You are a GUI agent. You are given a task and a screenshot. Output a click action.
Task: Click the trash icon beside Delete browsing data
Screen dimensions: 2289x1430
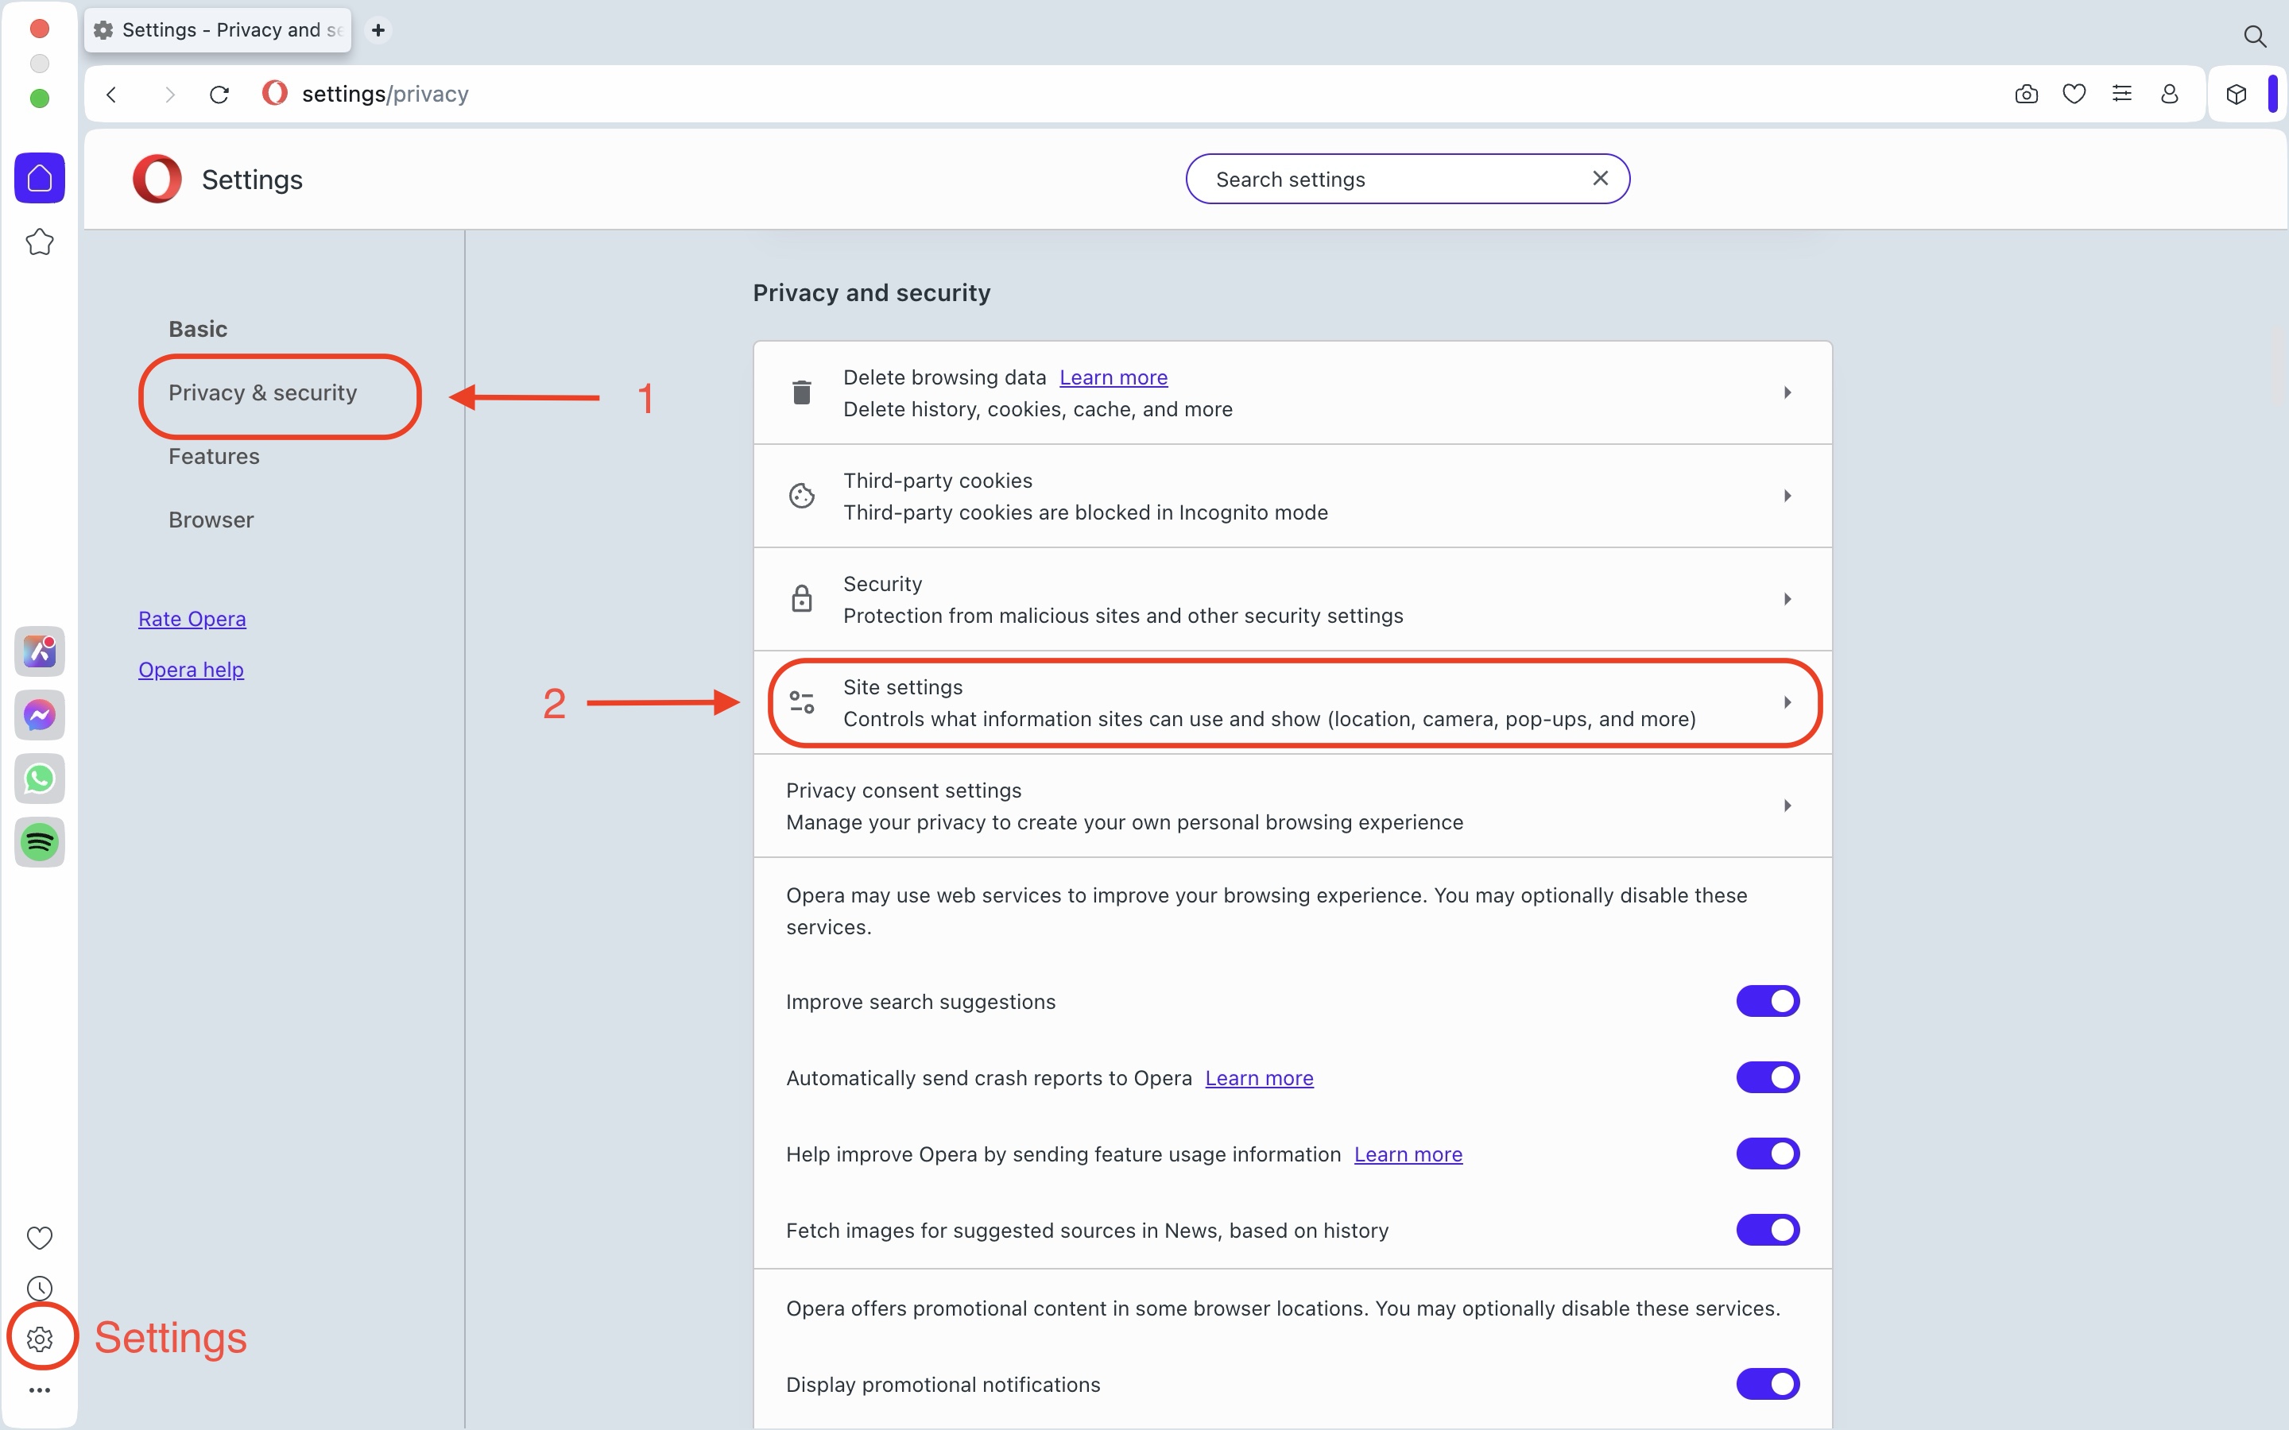click(801, 392)
